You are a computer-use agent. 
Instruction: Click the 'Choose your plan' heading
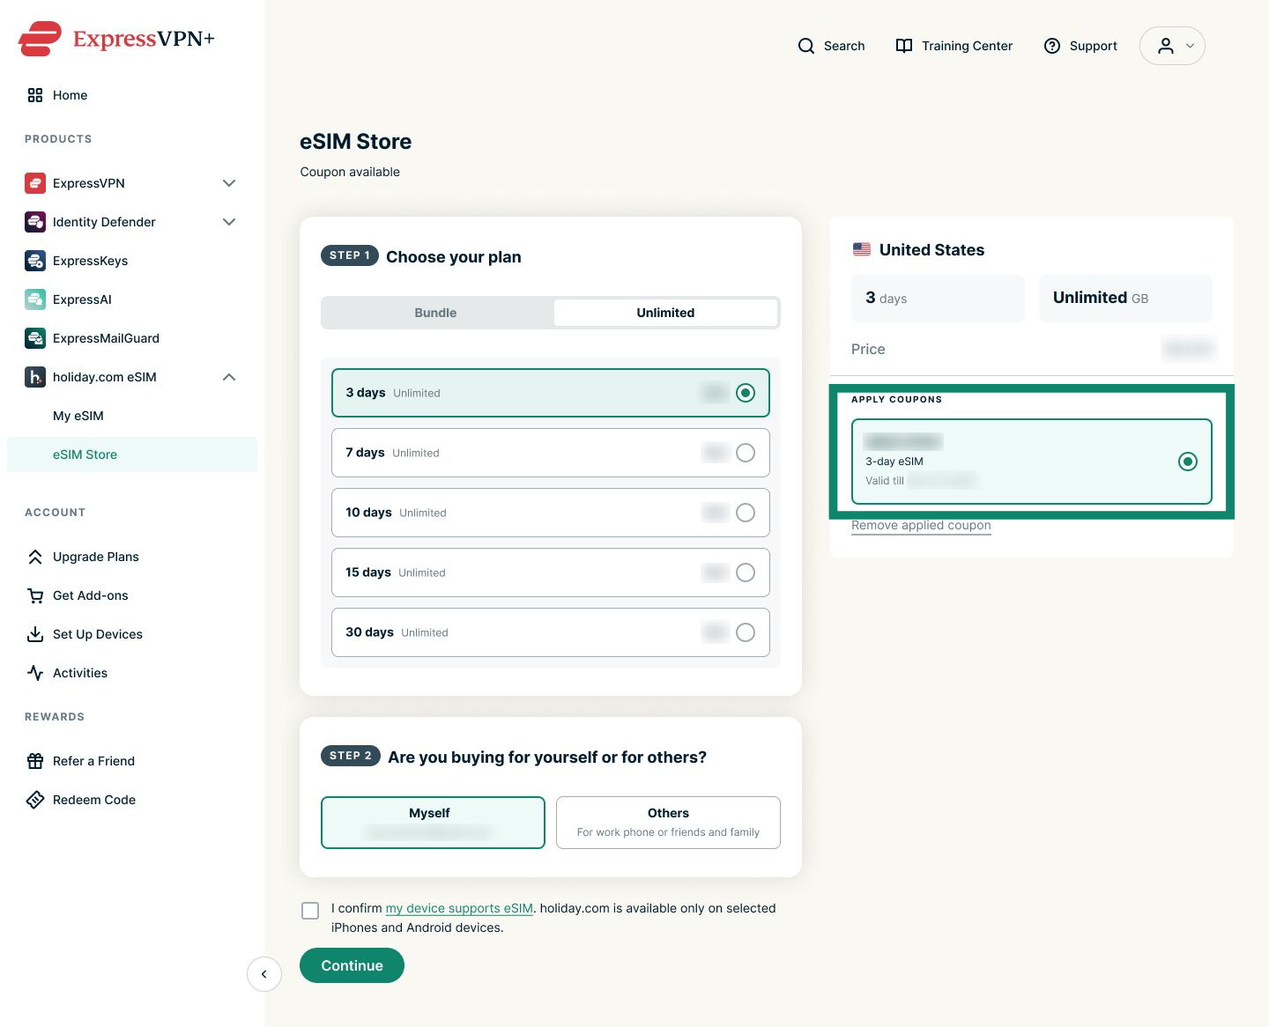454,257
